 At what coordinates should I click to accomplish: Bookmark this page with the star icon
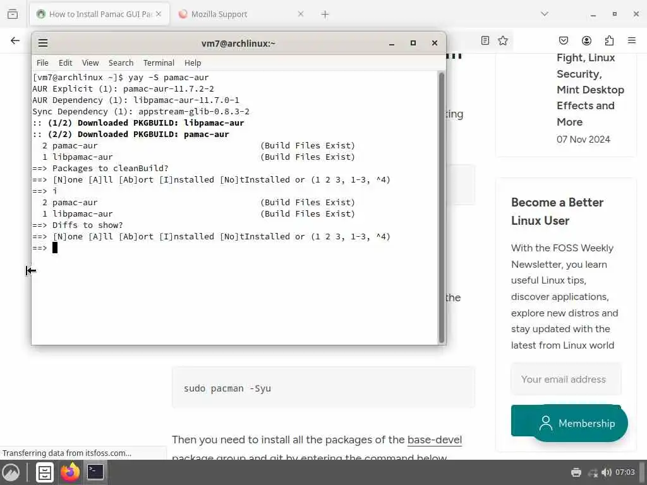click(502, 40)
